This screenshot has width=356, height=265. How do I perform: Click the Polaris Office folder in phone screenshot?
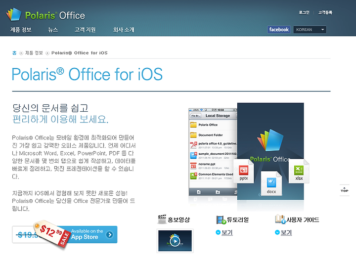(214, 125)
